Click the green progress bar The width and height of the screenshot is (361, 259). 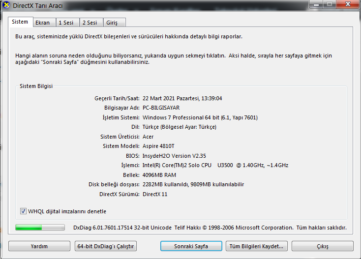pyautogui.click(x=40, y=228)
